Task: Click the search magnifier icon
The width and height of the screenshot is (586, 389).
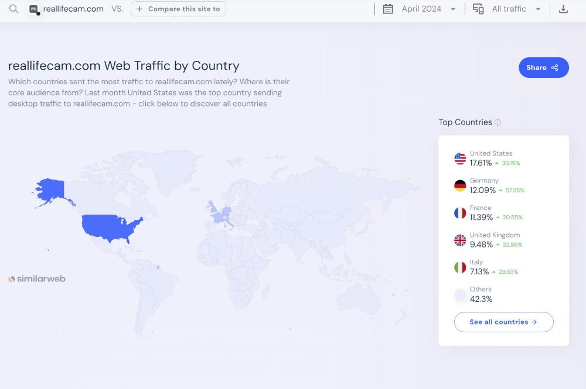Action: pyautogui.click(x=14, y=9)
